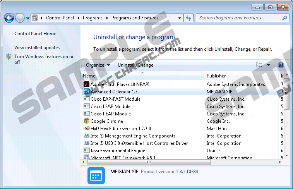
Task: Click the horizontal scrollbar right arrow
Action: [280, 162]
